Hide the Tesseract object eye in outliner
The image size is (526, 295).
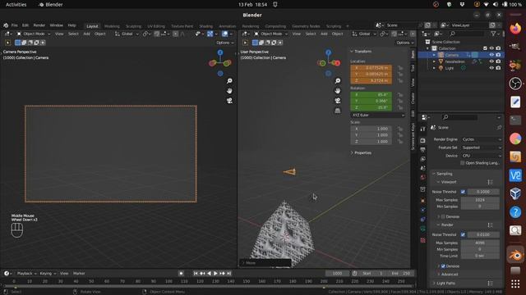(x=491, y=61)
